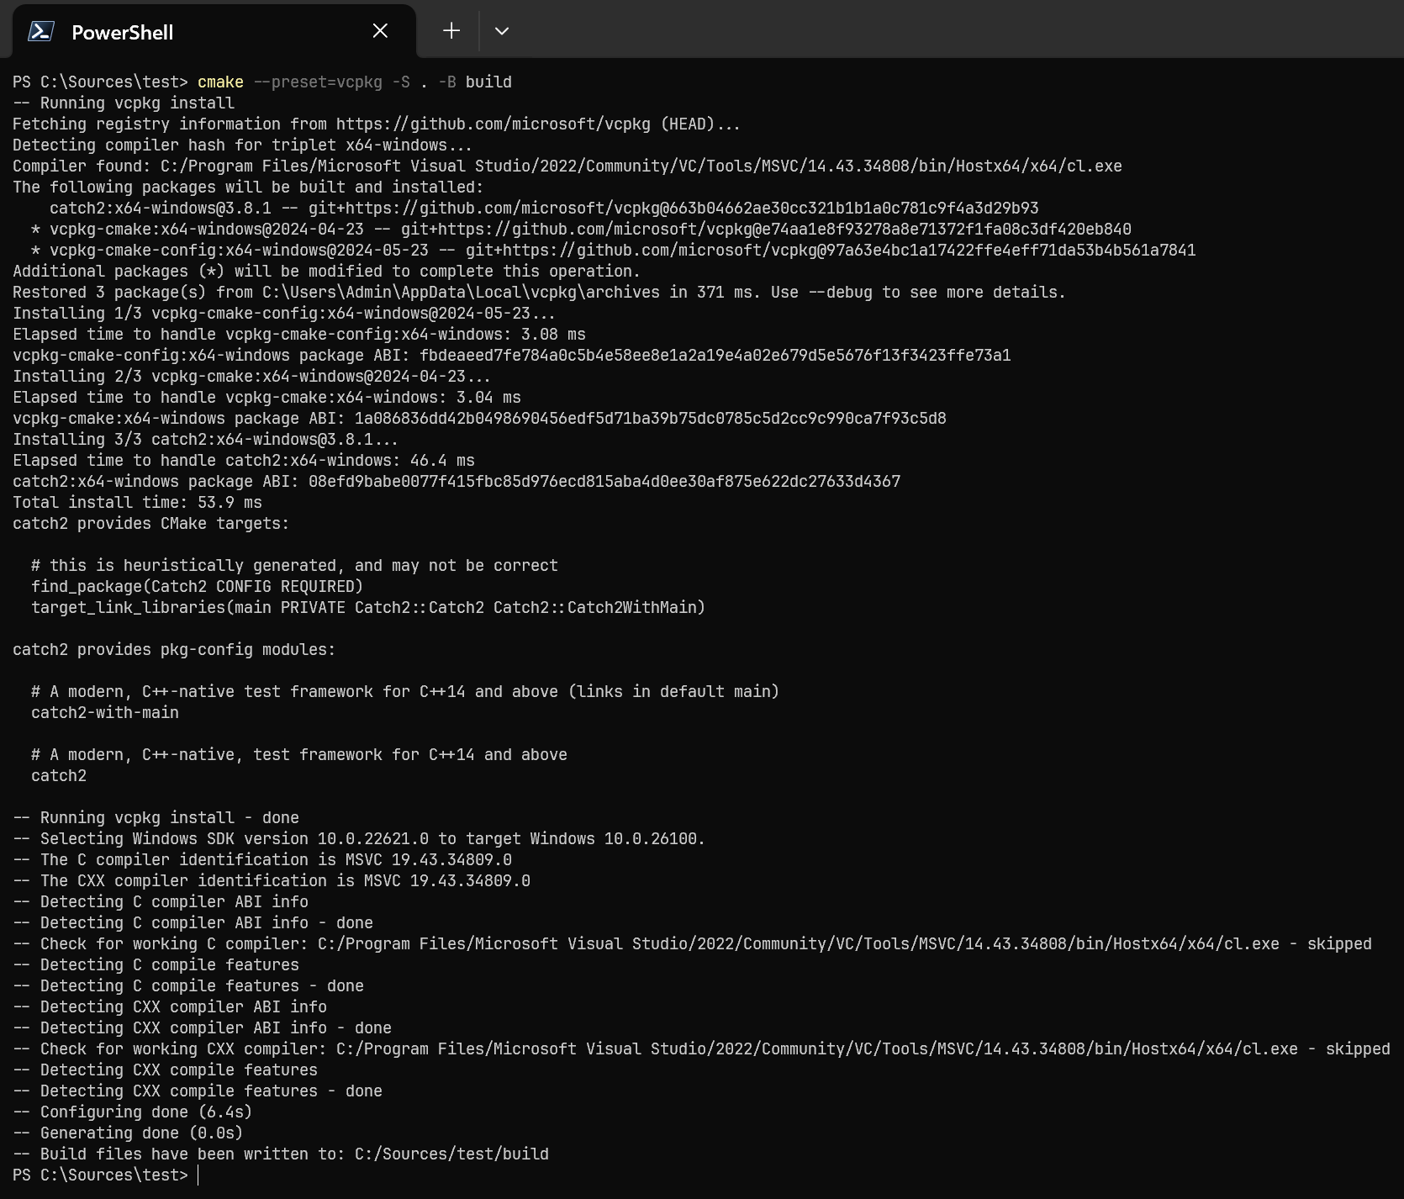1404x1199 pixels.
Task: Click the 'Selecting Windows SDK version' line
Action: [359, 839]
